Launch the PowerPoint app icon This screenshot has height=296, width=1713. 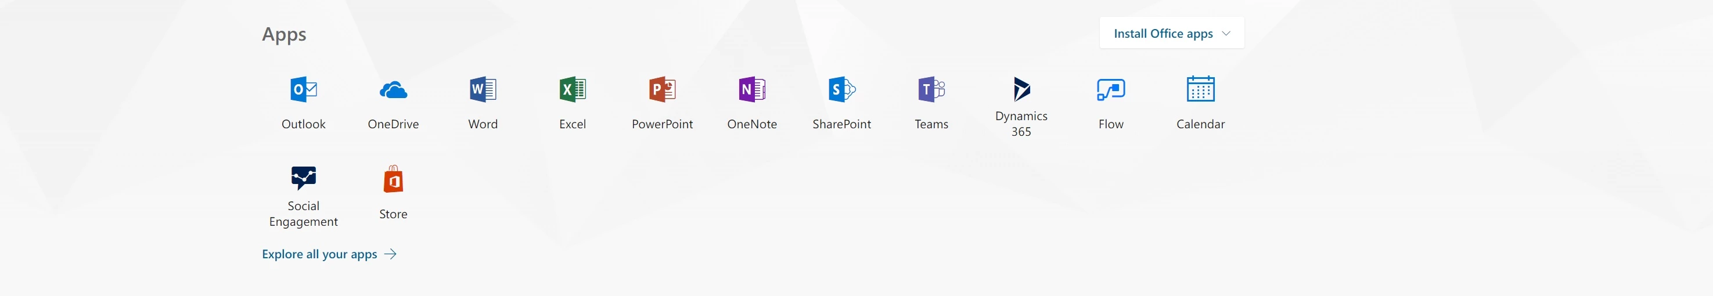point(663,89)
